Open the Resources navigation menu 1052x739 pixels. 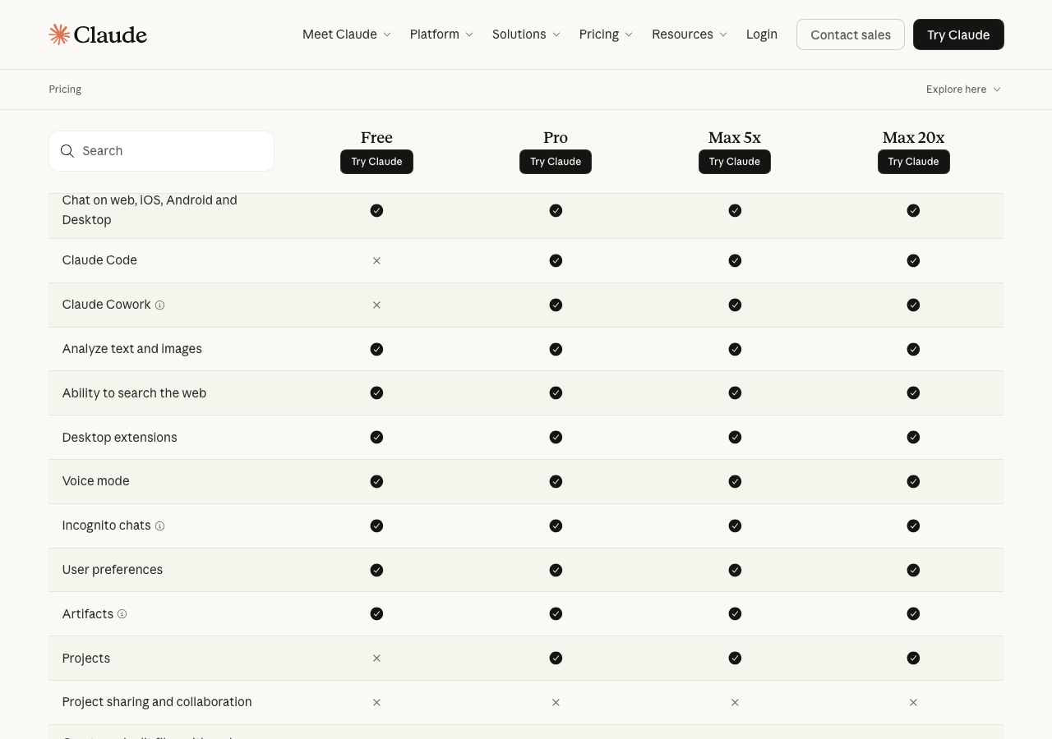[689, 34]
